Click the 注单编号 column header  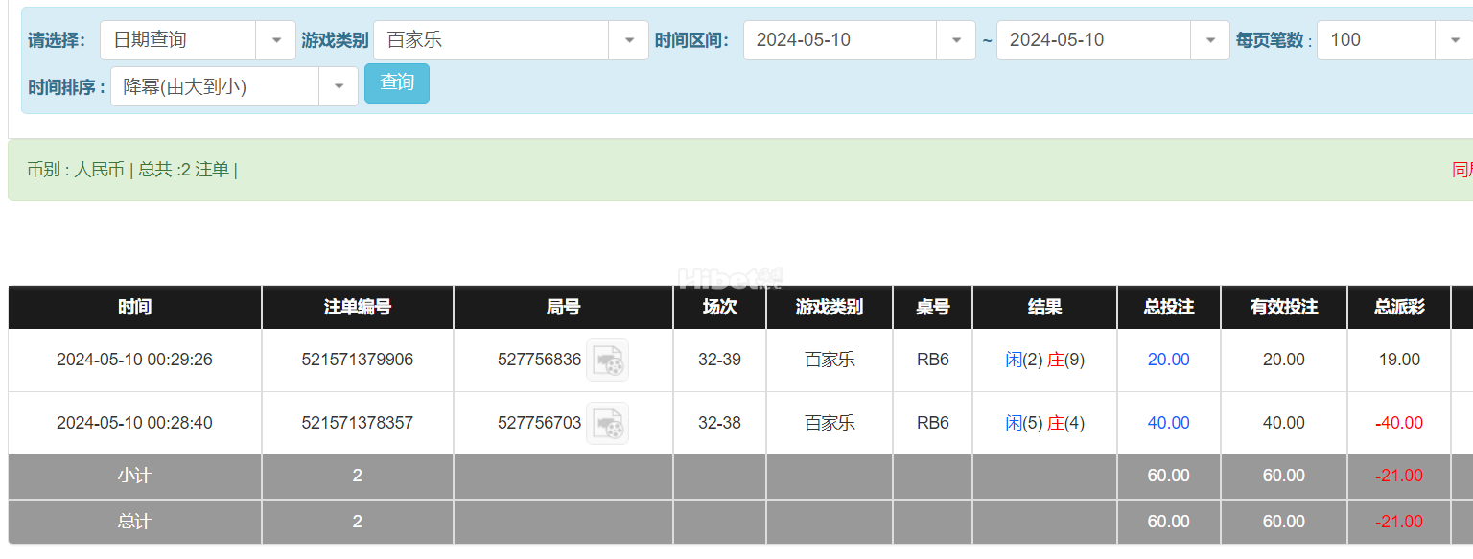[x=358, y=307]
